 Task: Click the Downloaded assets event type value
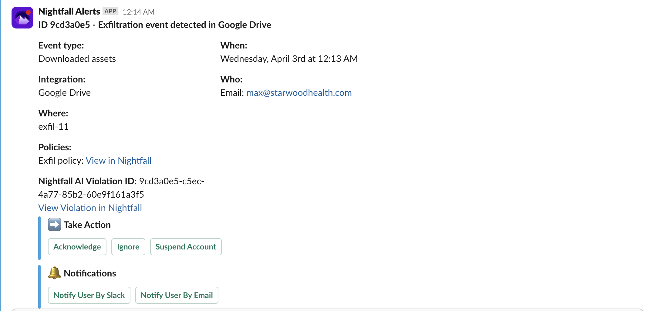click(77, 59)
